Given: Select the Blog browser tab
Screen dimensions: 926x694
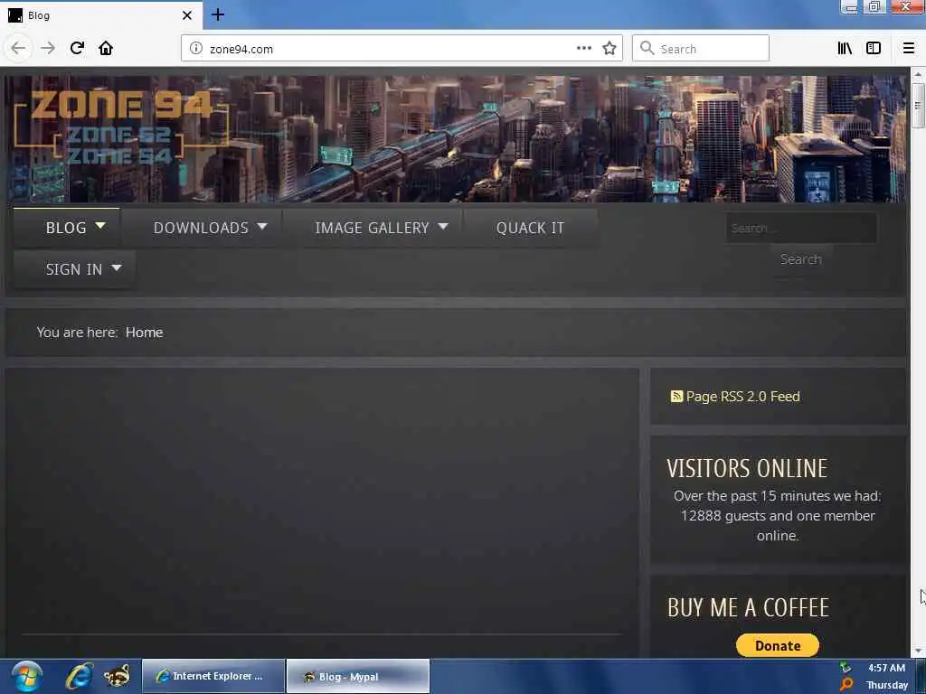Looking at the screenshot, I should 101,15.
